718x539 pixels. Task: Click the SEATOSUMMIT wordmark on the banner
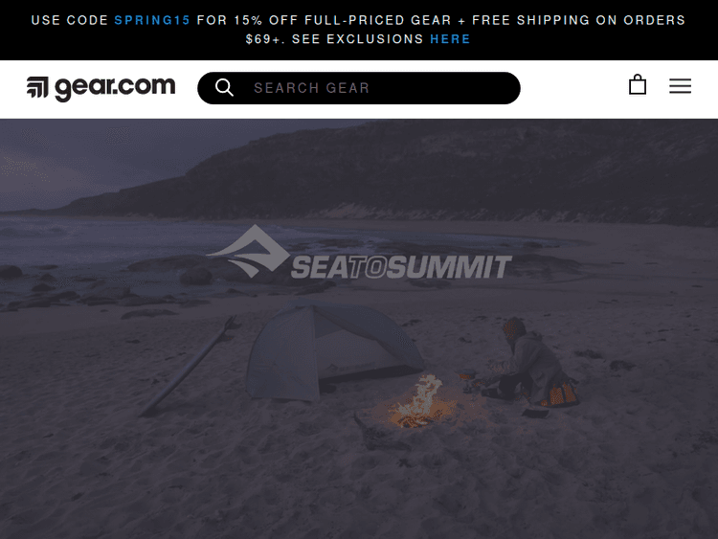tap(401, 267)
